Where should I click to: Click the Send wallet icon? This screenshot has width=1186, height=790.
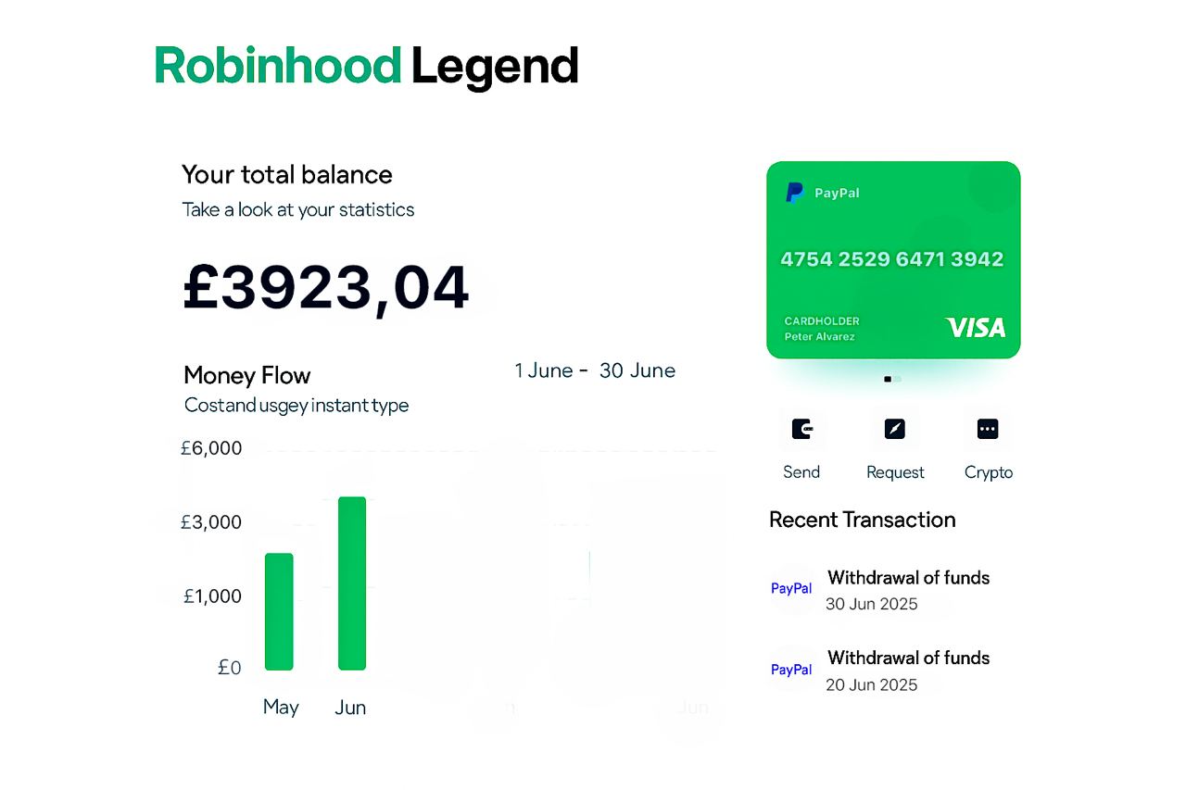[801, 430]
